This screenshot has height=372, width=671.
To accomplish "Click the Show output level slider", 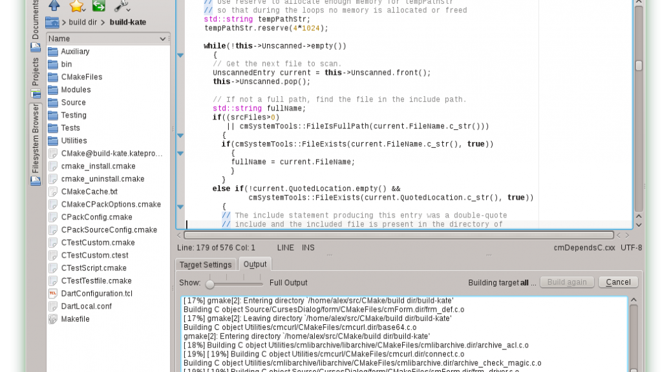I will pos(210,284).
